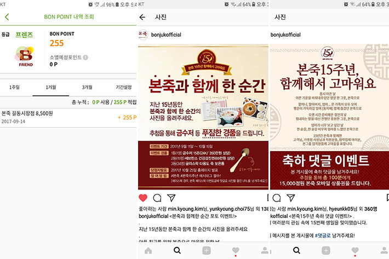Tap the #댓글로 hashtag link
The height and width of the screenshot is (259, 389).
(323, 235)
